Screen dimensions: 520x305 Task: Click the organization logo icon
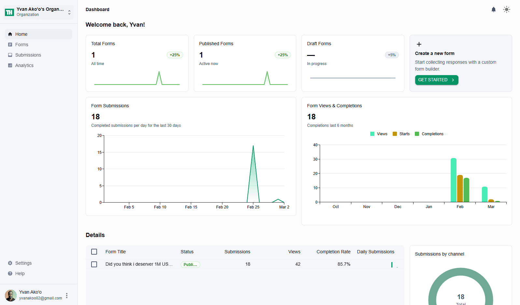[9, 12]
